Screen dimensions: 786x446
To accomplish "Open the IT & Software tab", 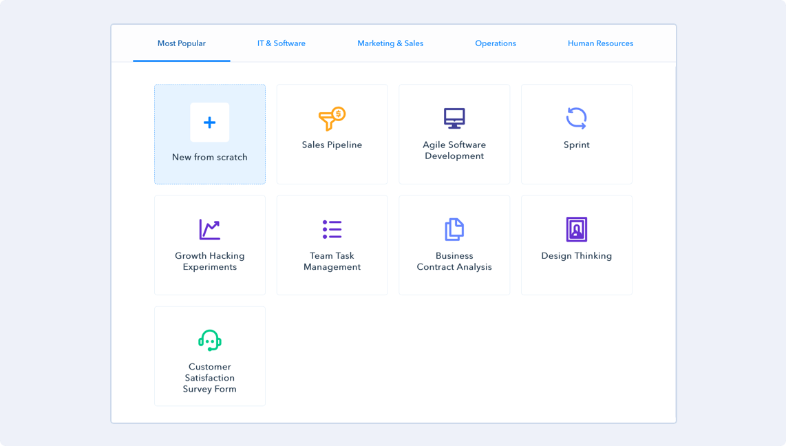I will coord(282,43).
